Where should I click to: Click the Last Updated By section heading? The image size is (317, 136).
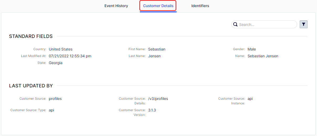pyautogui.click(x=31, y=86)
